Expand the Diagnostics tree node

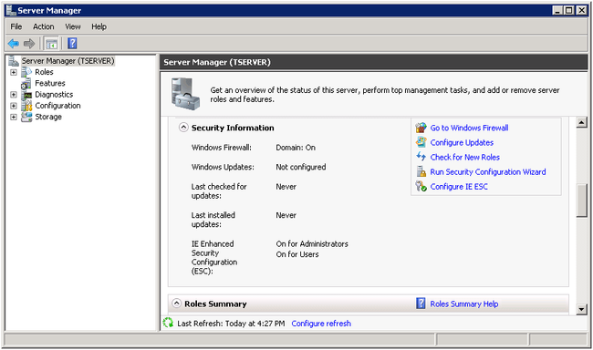click(14, 95)
